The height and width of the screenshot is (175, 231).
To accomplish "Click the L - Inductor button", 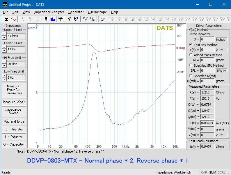I will [14, 137].
